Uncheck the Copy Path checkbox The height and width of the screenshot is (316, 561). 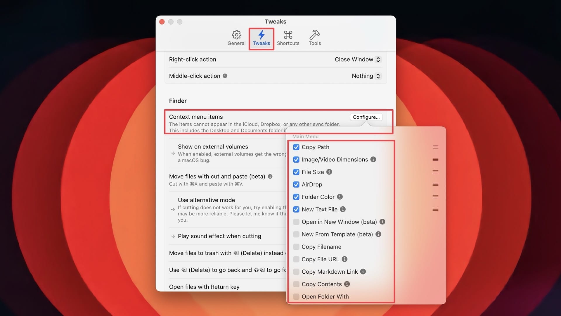(296, 147)
